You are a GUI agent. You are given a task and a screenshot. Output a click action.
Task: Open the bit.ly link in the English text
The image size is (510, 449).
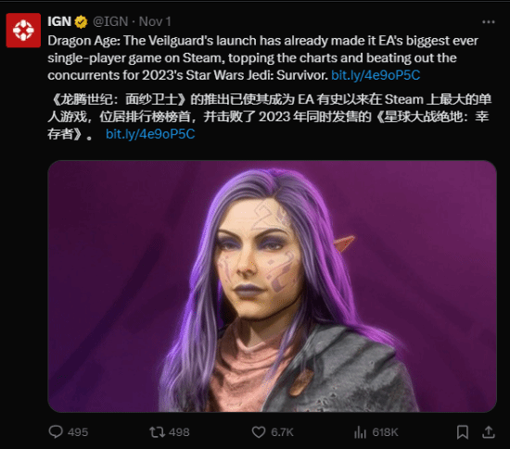[376, 75]
